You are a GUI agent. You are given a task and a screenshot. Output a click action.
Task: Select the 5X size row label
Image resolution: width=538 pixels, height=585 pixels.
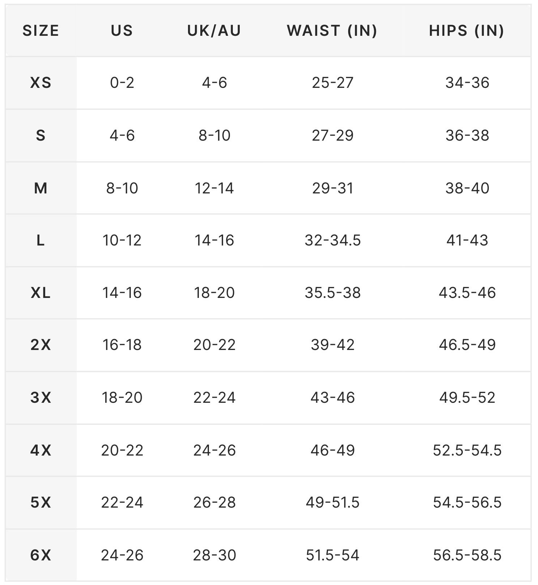pos(41,503)
